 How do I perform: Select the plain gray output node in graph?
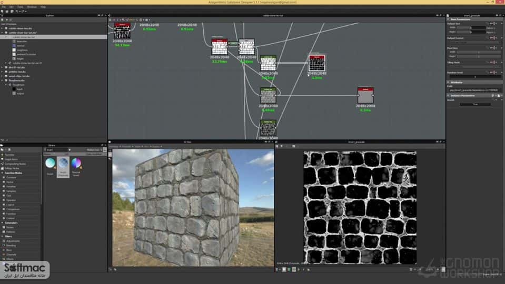(x=365, y=96)
